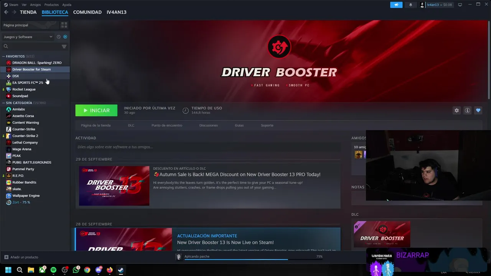
Task: Click the library search field
Action: pyautogui.click(x=31, y=46)
